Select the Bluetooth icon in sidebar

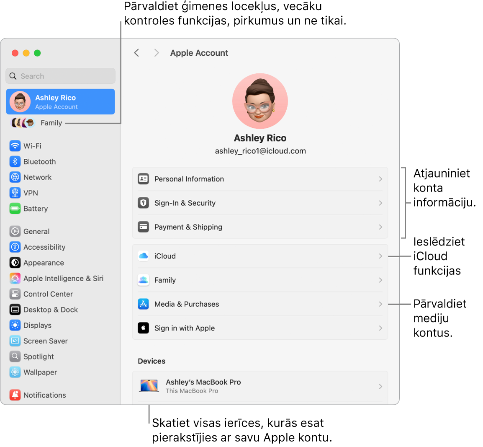tap(15, 162)
